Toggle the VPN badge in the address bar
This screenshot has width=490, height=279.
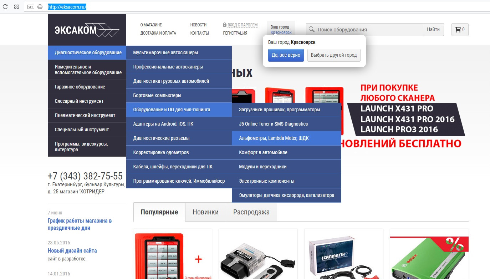(x=31, y=6)
